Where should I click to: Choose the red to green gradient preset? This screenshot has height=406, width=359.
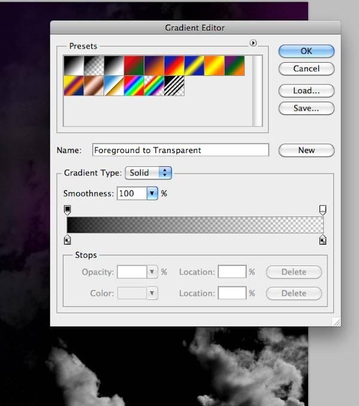(x=134, y=65)
